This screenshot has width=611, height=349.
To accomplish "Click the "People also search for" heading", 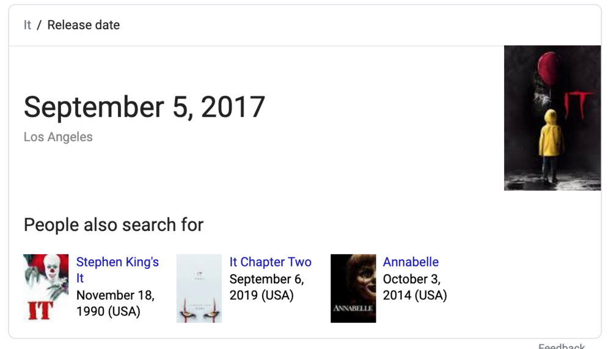I will coord(113,225).
